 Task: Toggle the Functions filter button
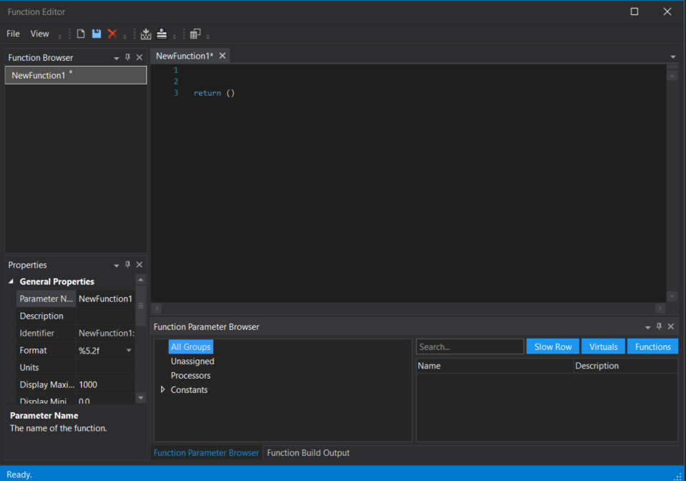pyautogui.click(x=652, y=346)
